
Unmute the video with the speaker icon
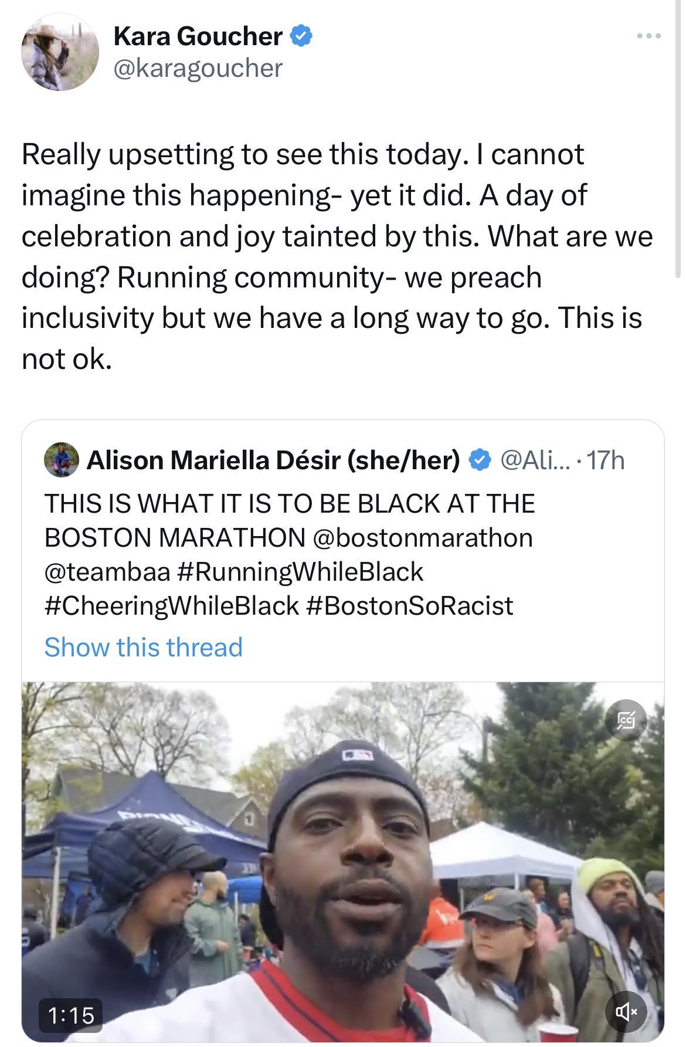[x=626, y=1011]
